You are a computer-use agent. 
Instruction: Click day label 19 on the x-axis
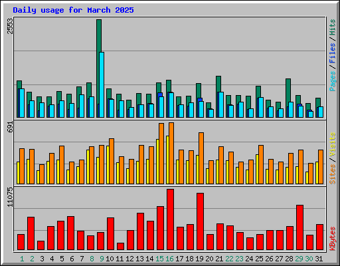click(199, 259)
